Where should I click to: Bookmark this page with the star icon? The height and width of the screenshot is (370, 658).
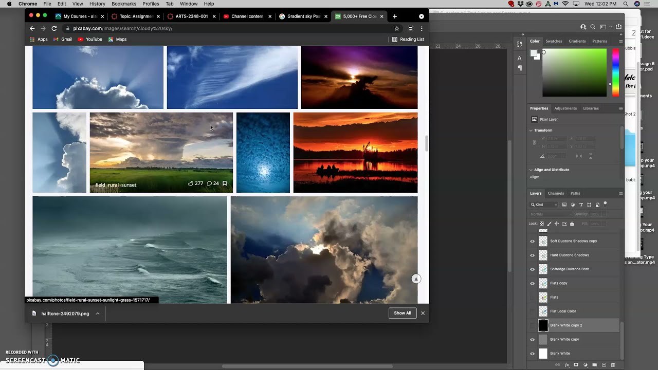pyautogui.click(x=397, y=28)
